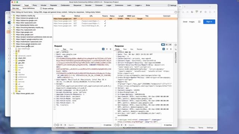Select combined tabbed layout icon
239x134 pixels.
tap(170, 45)
